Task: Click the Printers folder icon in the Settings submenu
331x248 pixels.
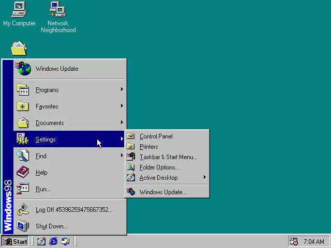Action: [x=131, y=146]
